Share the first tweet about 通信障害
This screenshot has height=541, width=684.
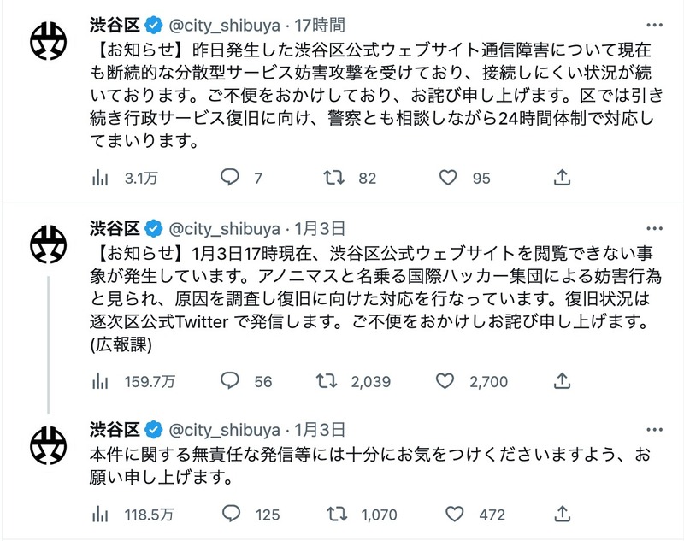pyautogui.click(x=563, y=178)
